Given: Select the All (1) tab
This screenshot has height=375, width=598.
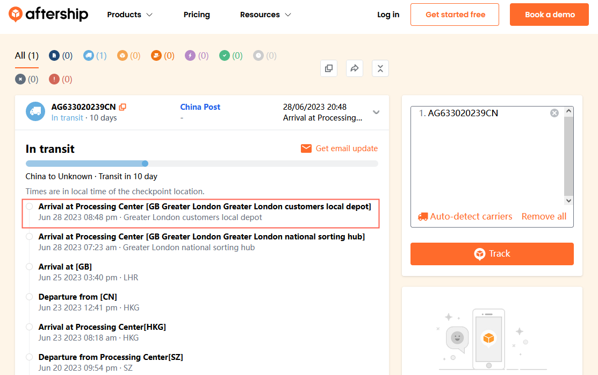Looking at the screenshot, I should point(27,55).
